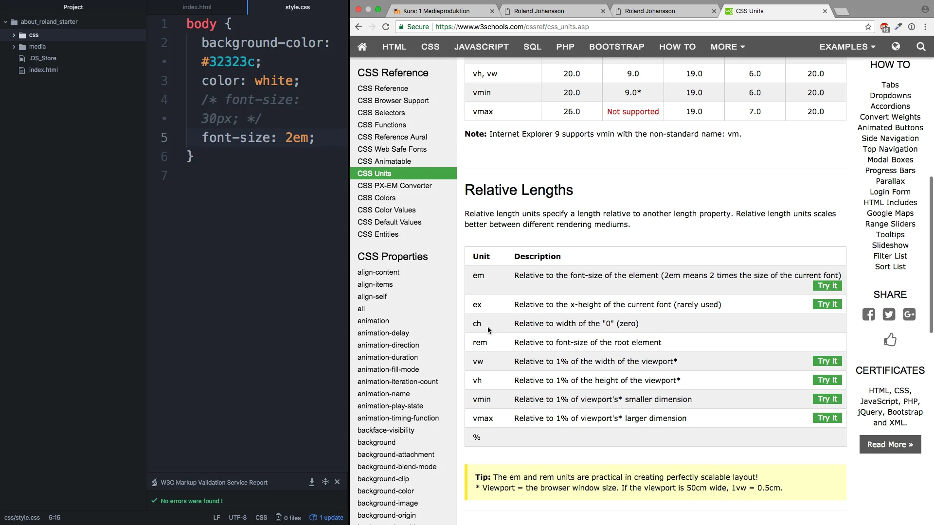Open CSS PX-EM Converter link
This screenshot has width=934, height=525.
coord(395,186)
